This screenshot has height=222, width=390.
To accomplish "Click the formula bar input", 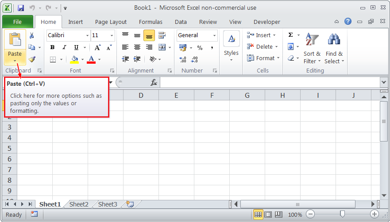I will pyautogui.click(x=270, y=83).
